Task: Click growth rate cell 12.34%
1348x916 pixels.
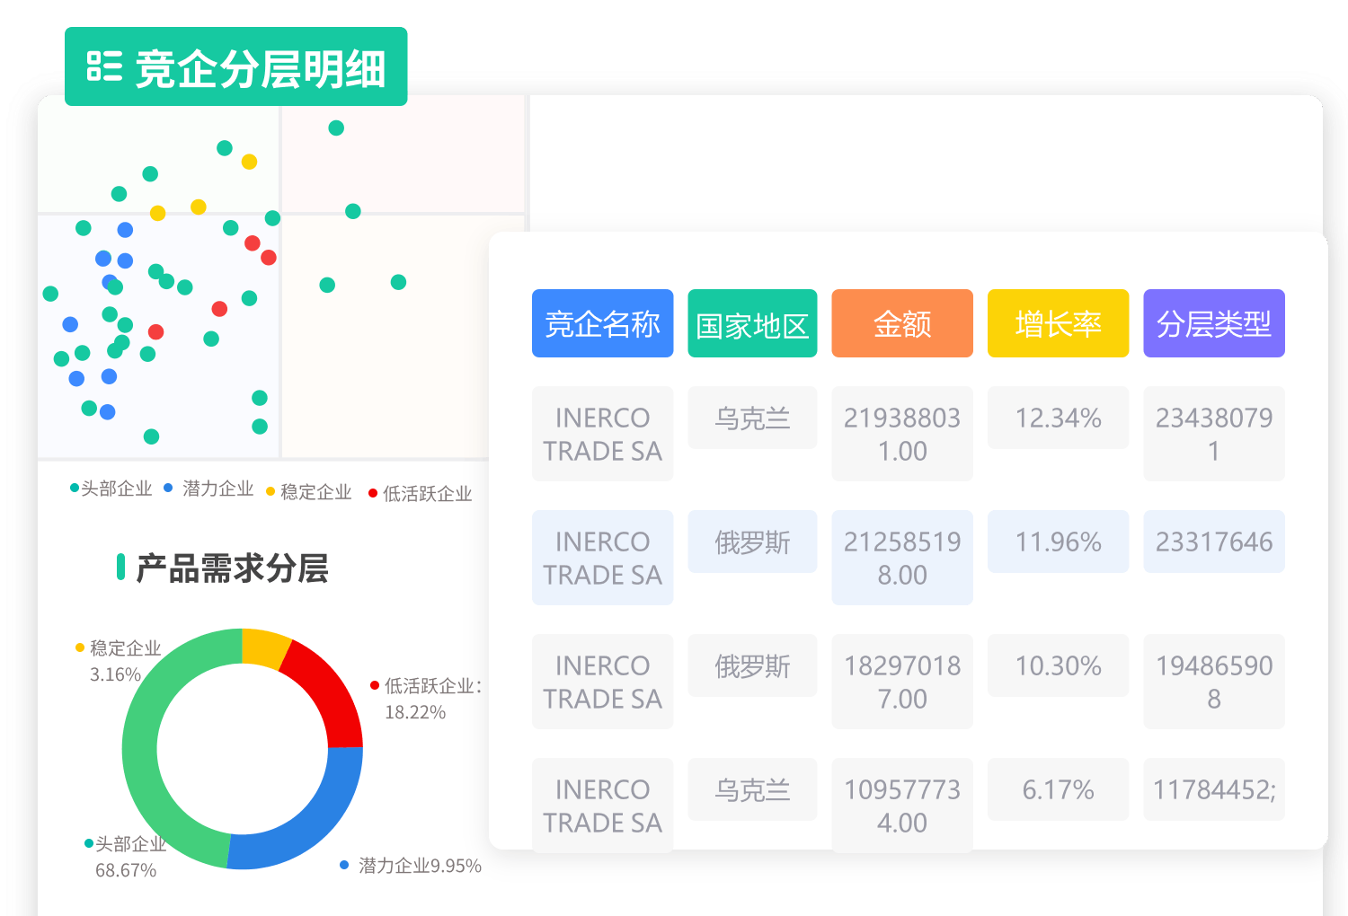Action: 1058,418
